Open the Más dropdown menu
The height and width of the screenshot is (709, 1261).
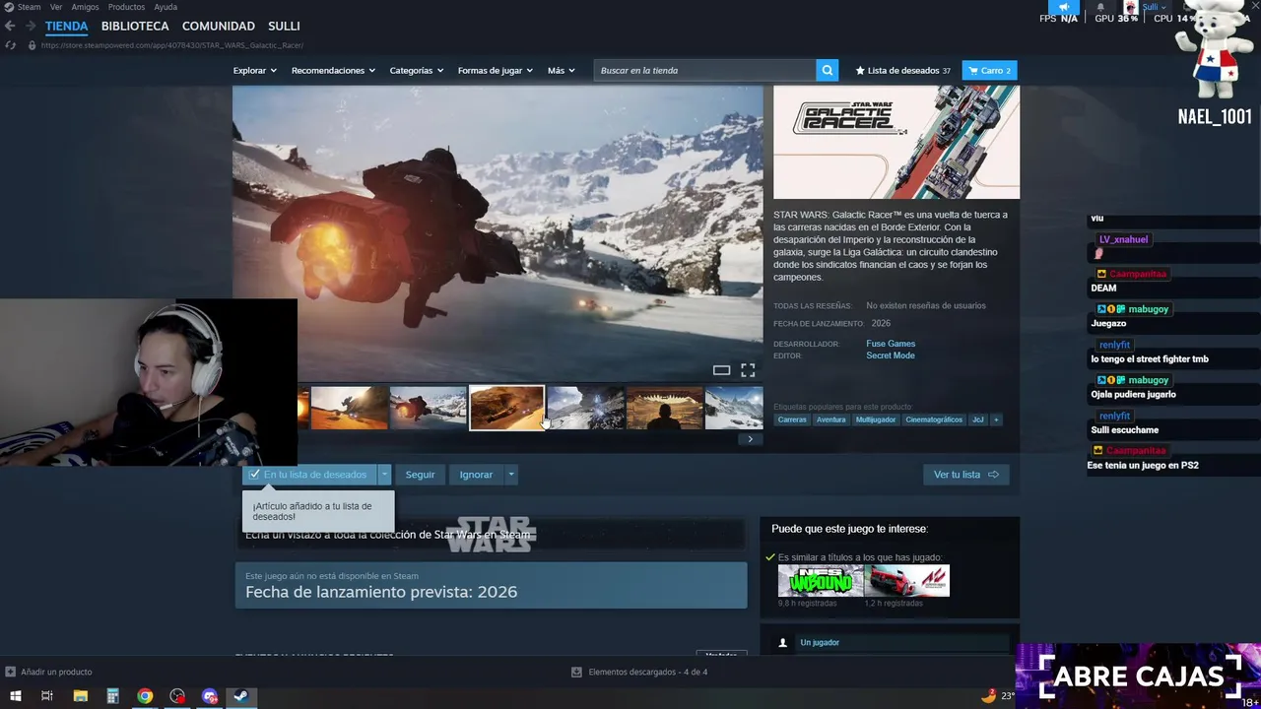562,70
